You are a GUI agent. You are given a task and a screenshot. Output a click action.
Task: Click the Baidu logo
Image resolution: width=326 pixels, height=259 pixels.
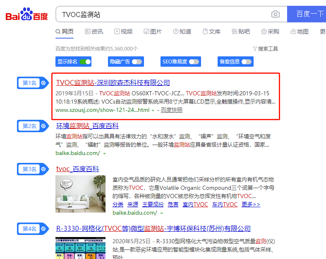pos(26,14)
